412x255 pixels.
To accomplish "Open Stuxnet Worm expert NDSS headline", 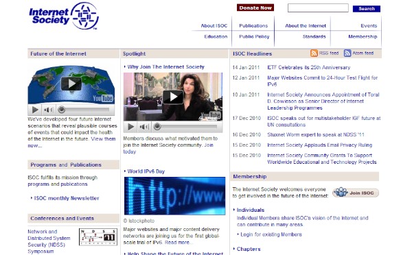I will (x=316, y=134).
